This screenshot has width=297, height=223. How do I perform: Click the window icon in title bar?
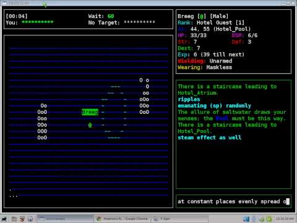pyautogui.click(x=4, y=3)
